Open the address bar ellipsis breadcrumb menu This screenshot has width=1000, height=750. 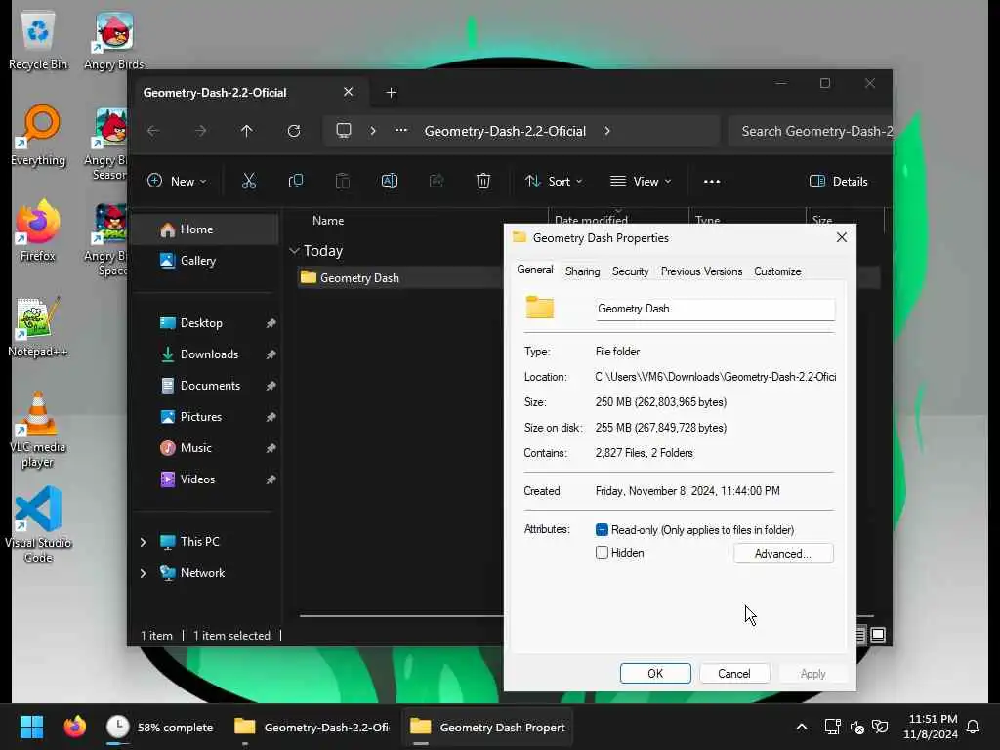tap(401, 131)
